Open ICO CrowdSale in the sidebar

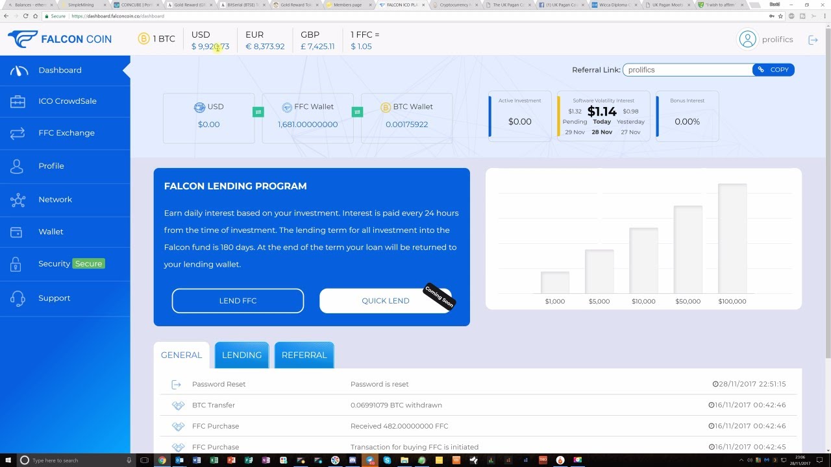coord(65,101)
